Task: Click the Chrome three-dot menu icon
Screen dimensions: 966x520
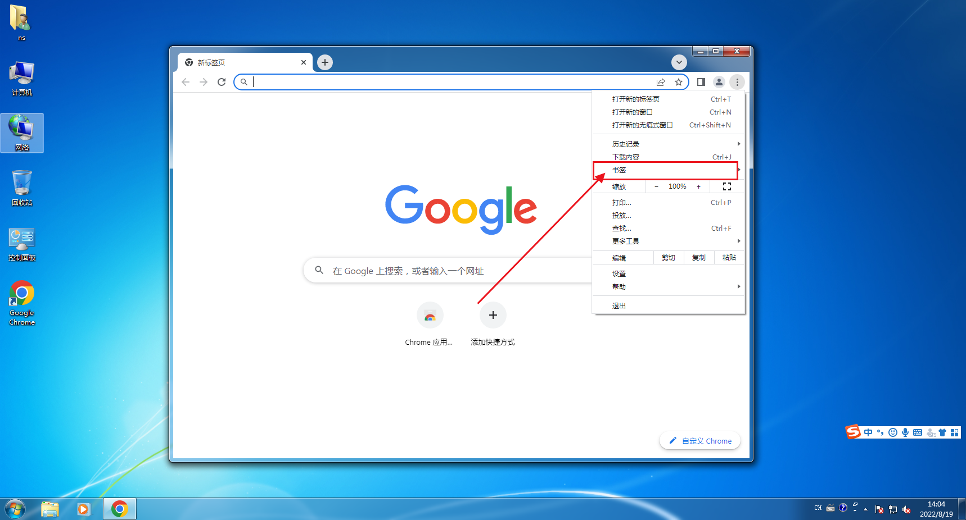Action: pos(737,82)
